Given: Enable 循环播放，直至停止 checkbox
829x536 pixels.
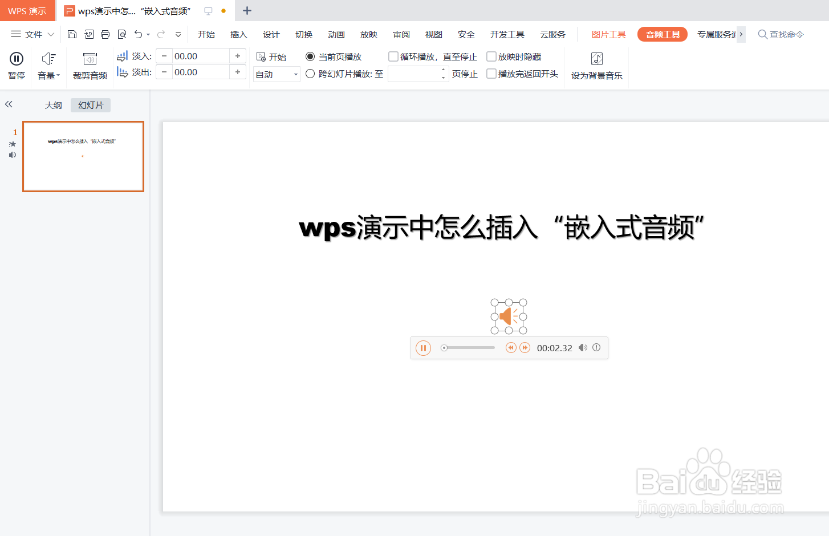Looking at the screenshot, I should click(x=393, y=56).
